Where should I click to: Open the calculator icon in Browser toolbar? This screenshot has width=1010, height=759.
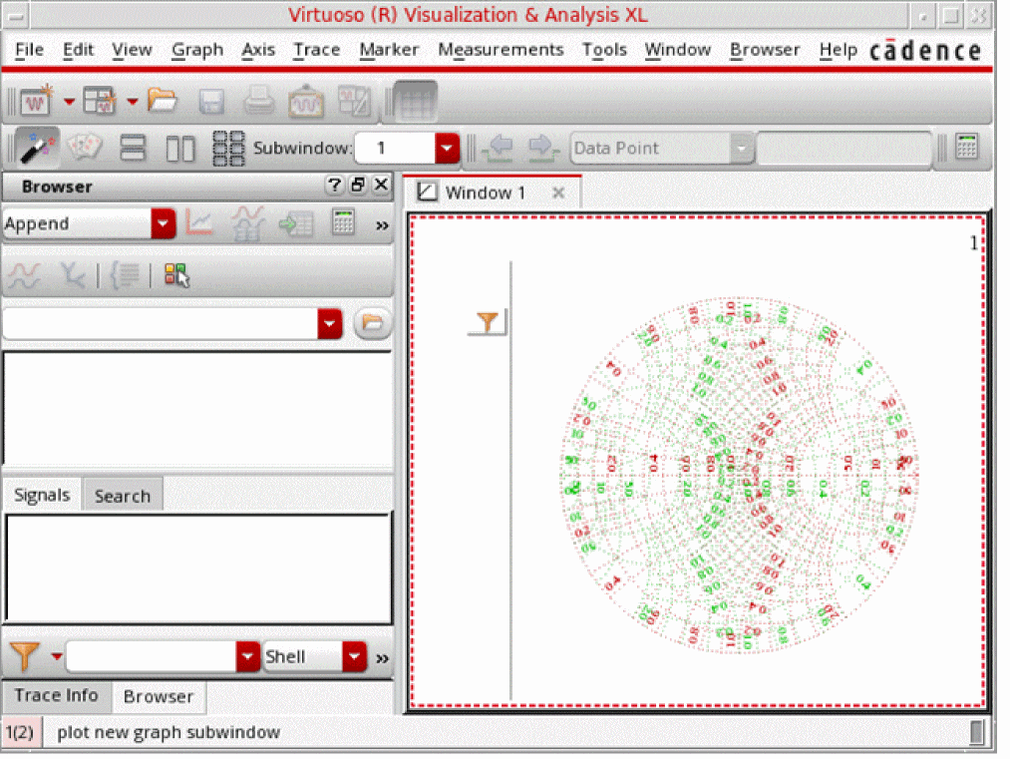(343, 222)
